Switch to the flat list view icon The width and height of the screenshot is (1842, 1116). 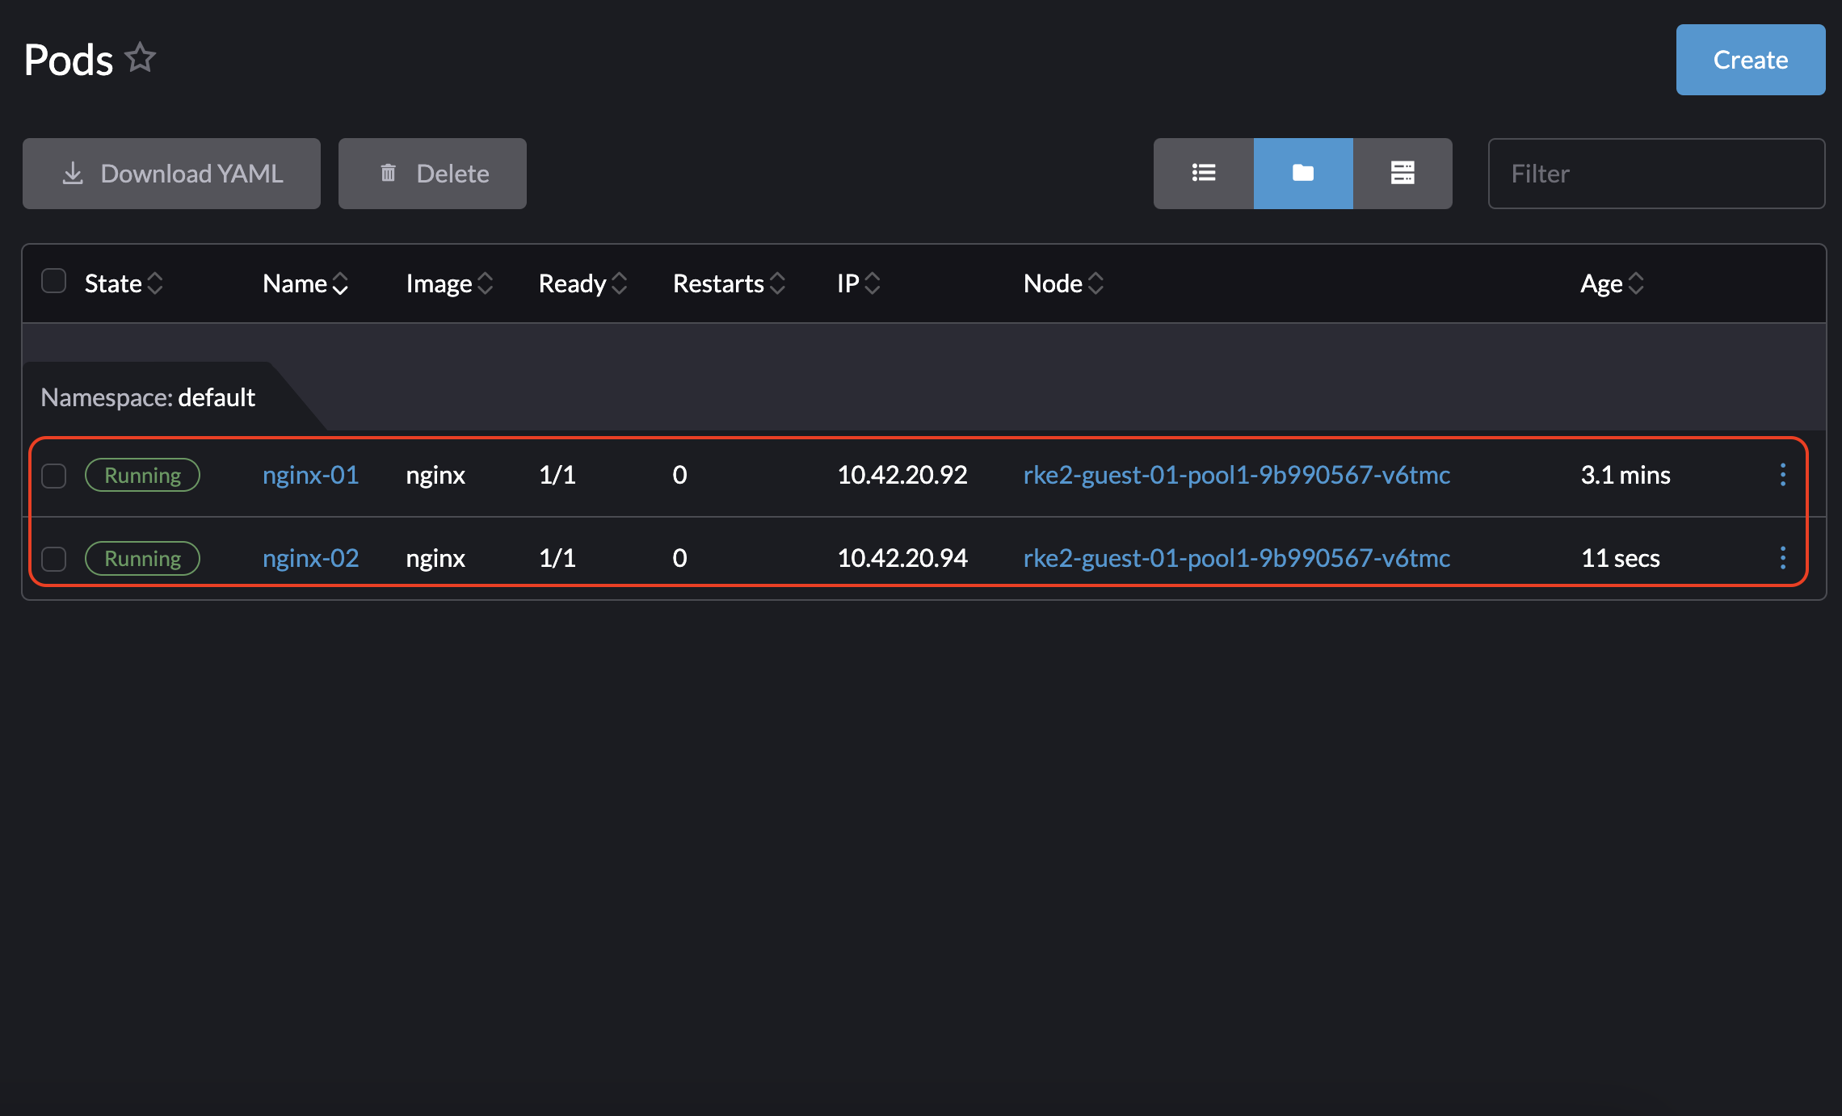(x=1203, y=173)
